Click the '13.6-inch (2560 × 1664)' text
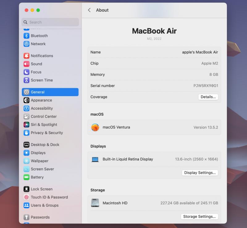 [x=196, y=159]
